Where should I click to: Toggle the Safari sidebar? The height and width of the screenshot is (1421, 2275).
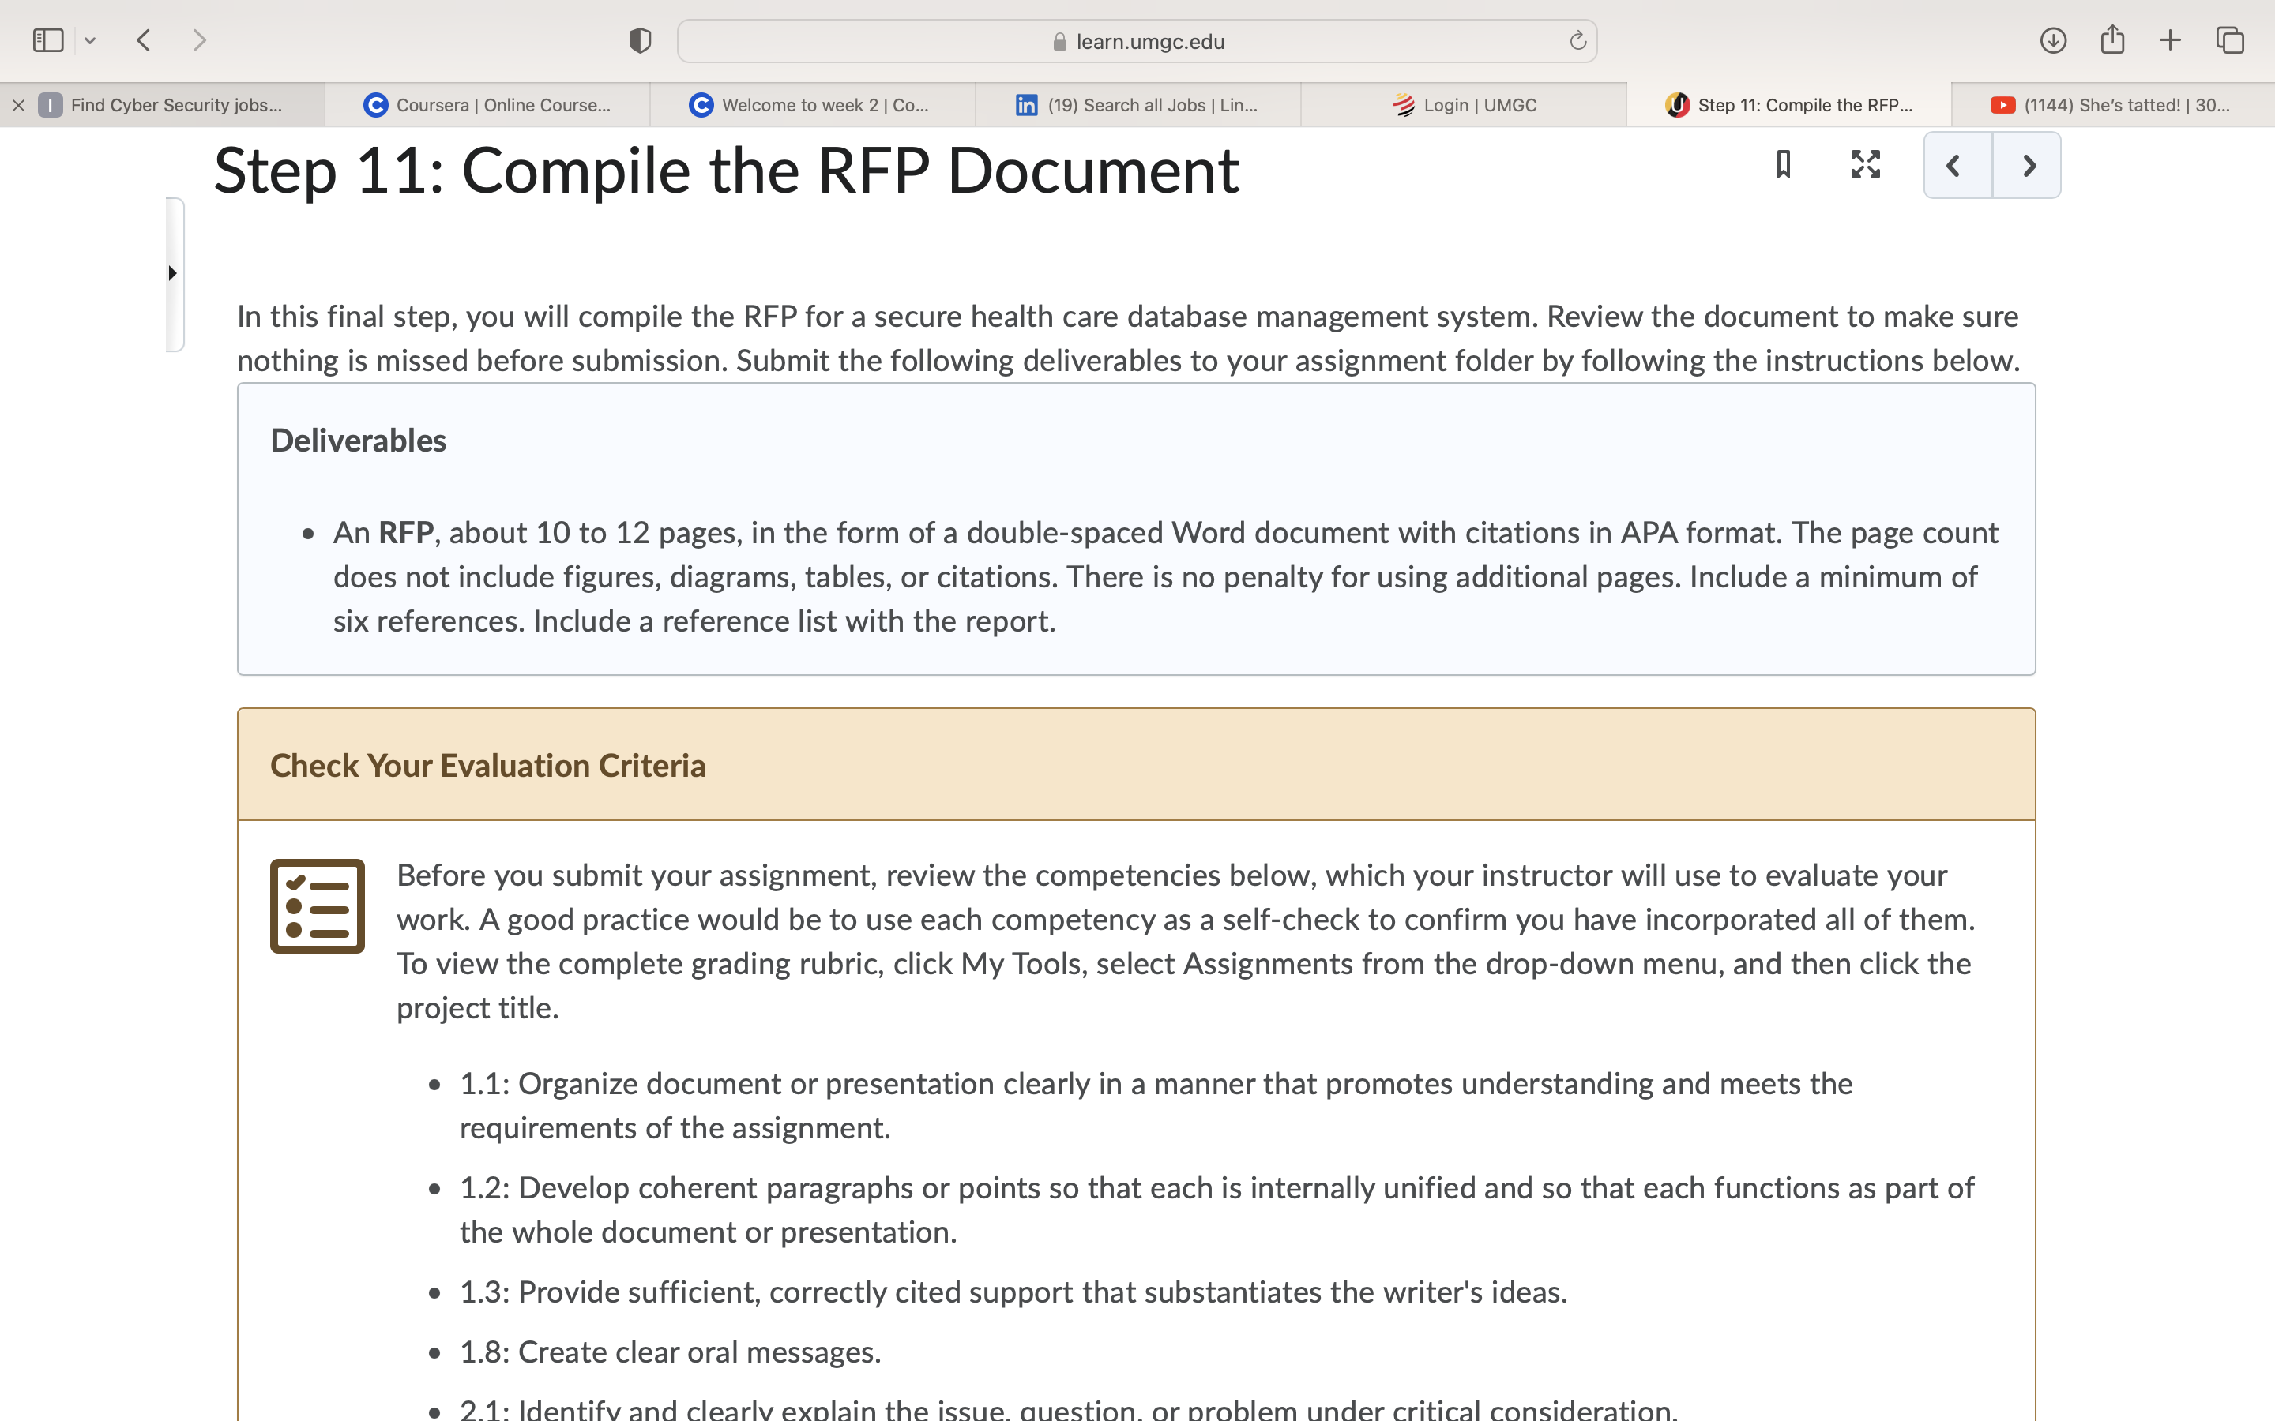point(48,40)
